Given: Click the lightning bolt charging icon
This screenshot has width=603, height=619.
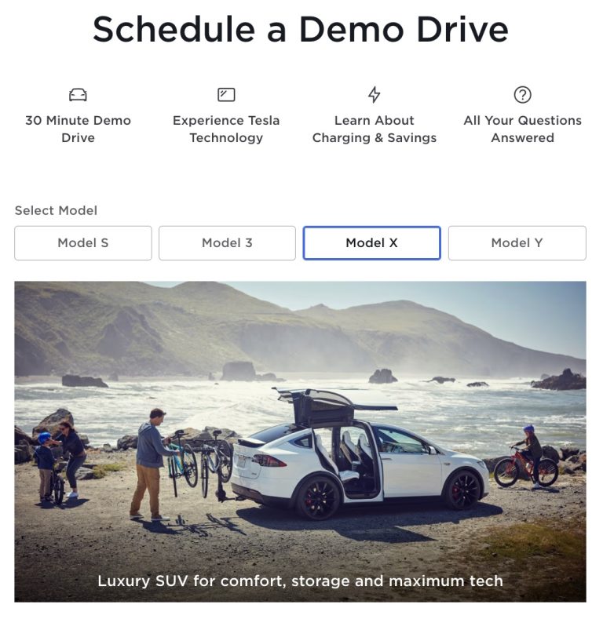Looking at the screenshot, I should tap(375, 95).
